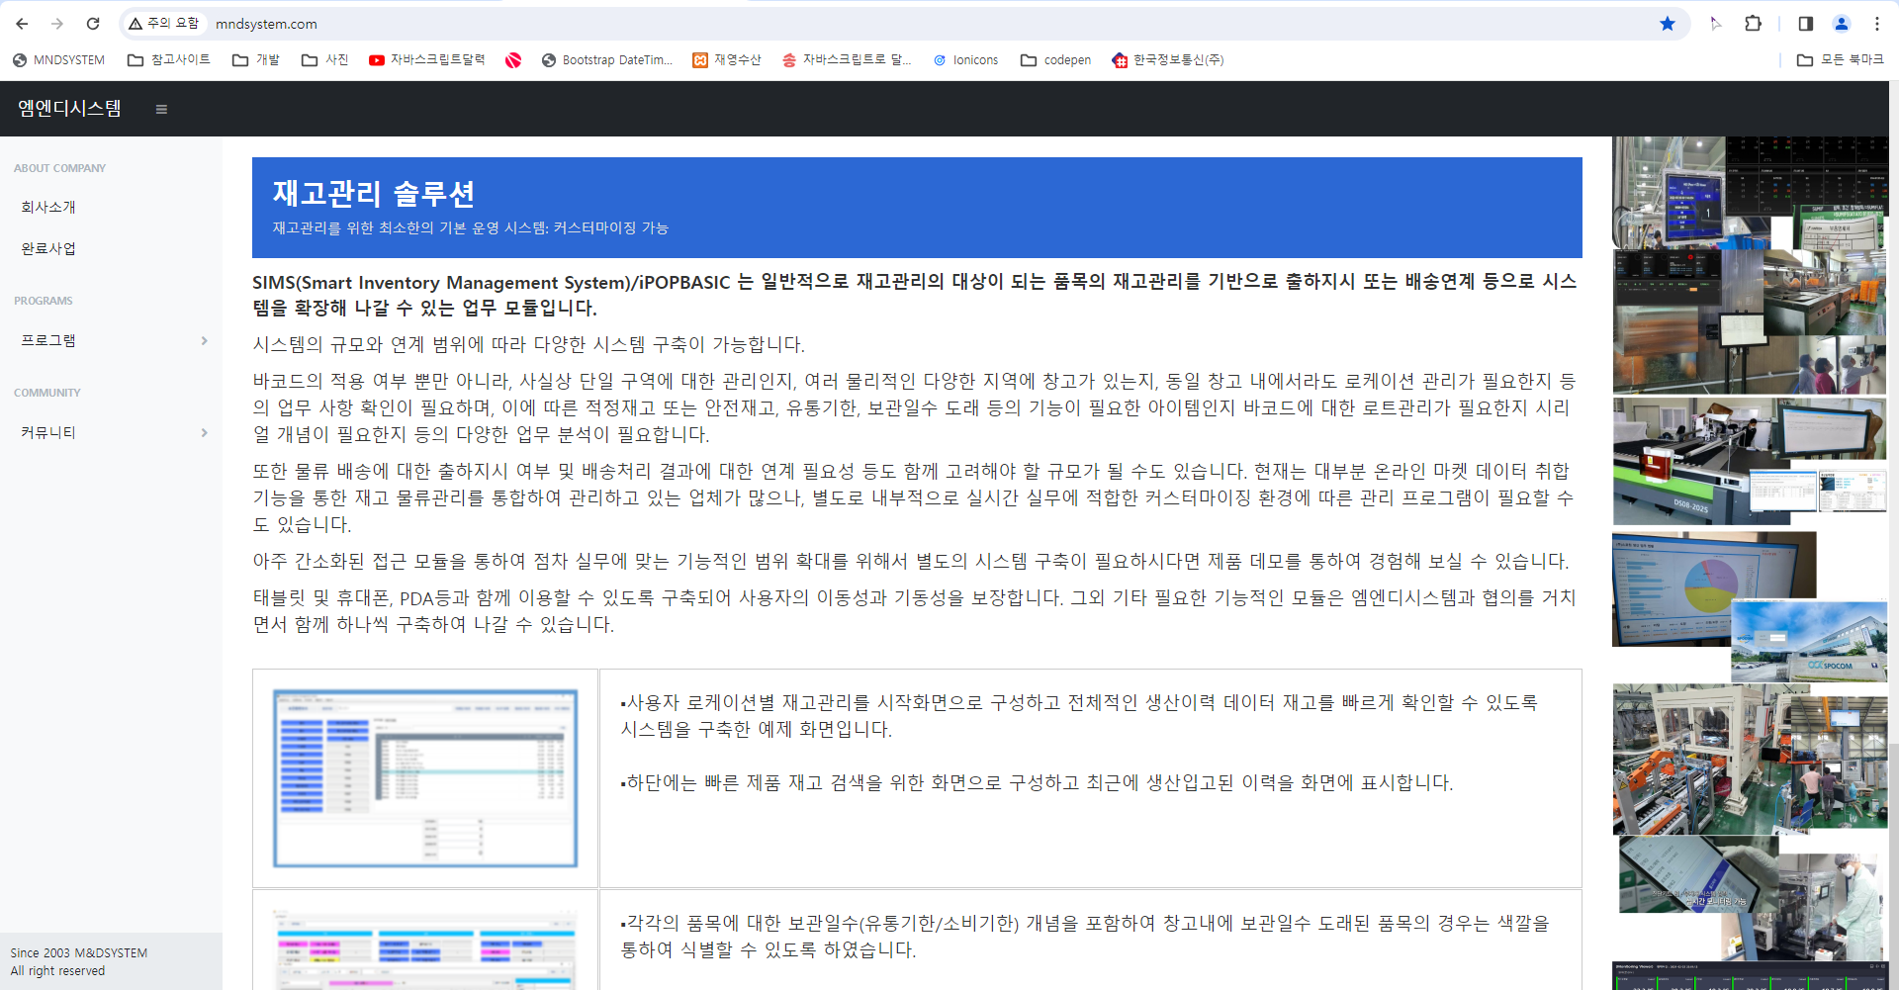Open the 사진 bookmark folder
The height and width of the screenshot is (990, 1899).
point(325,60)
